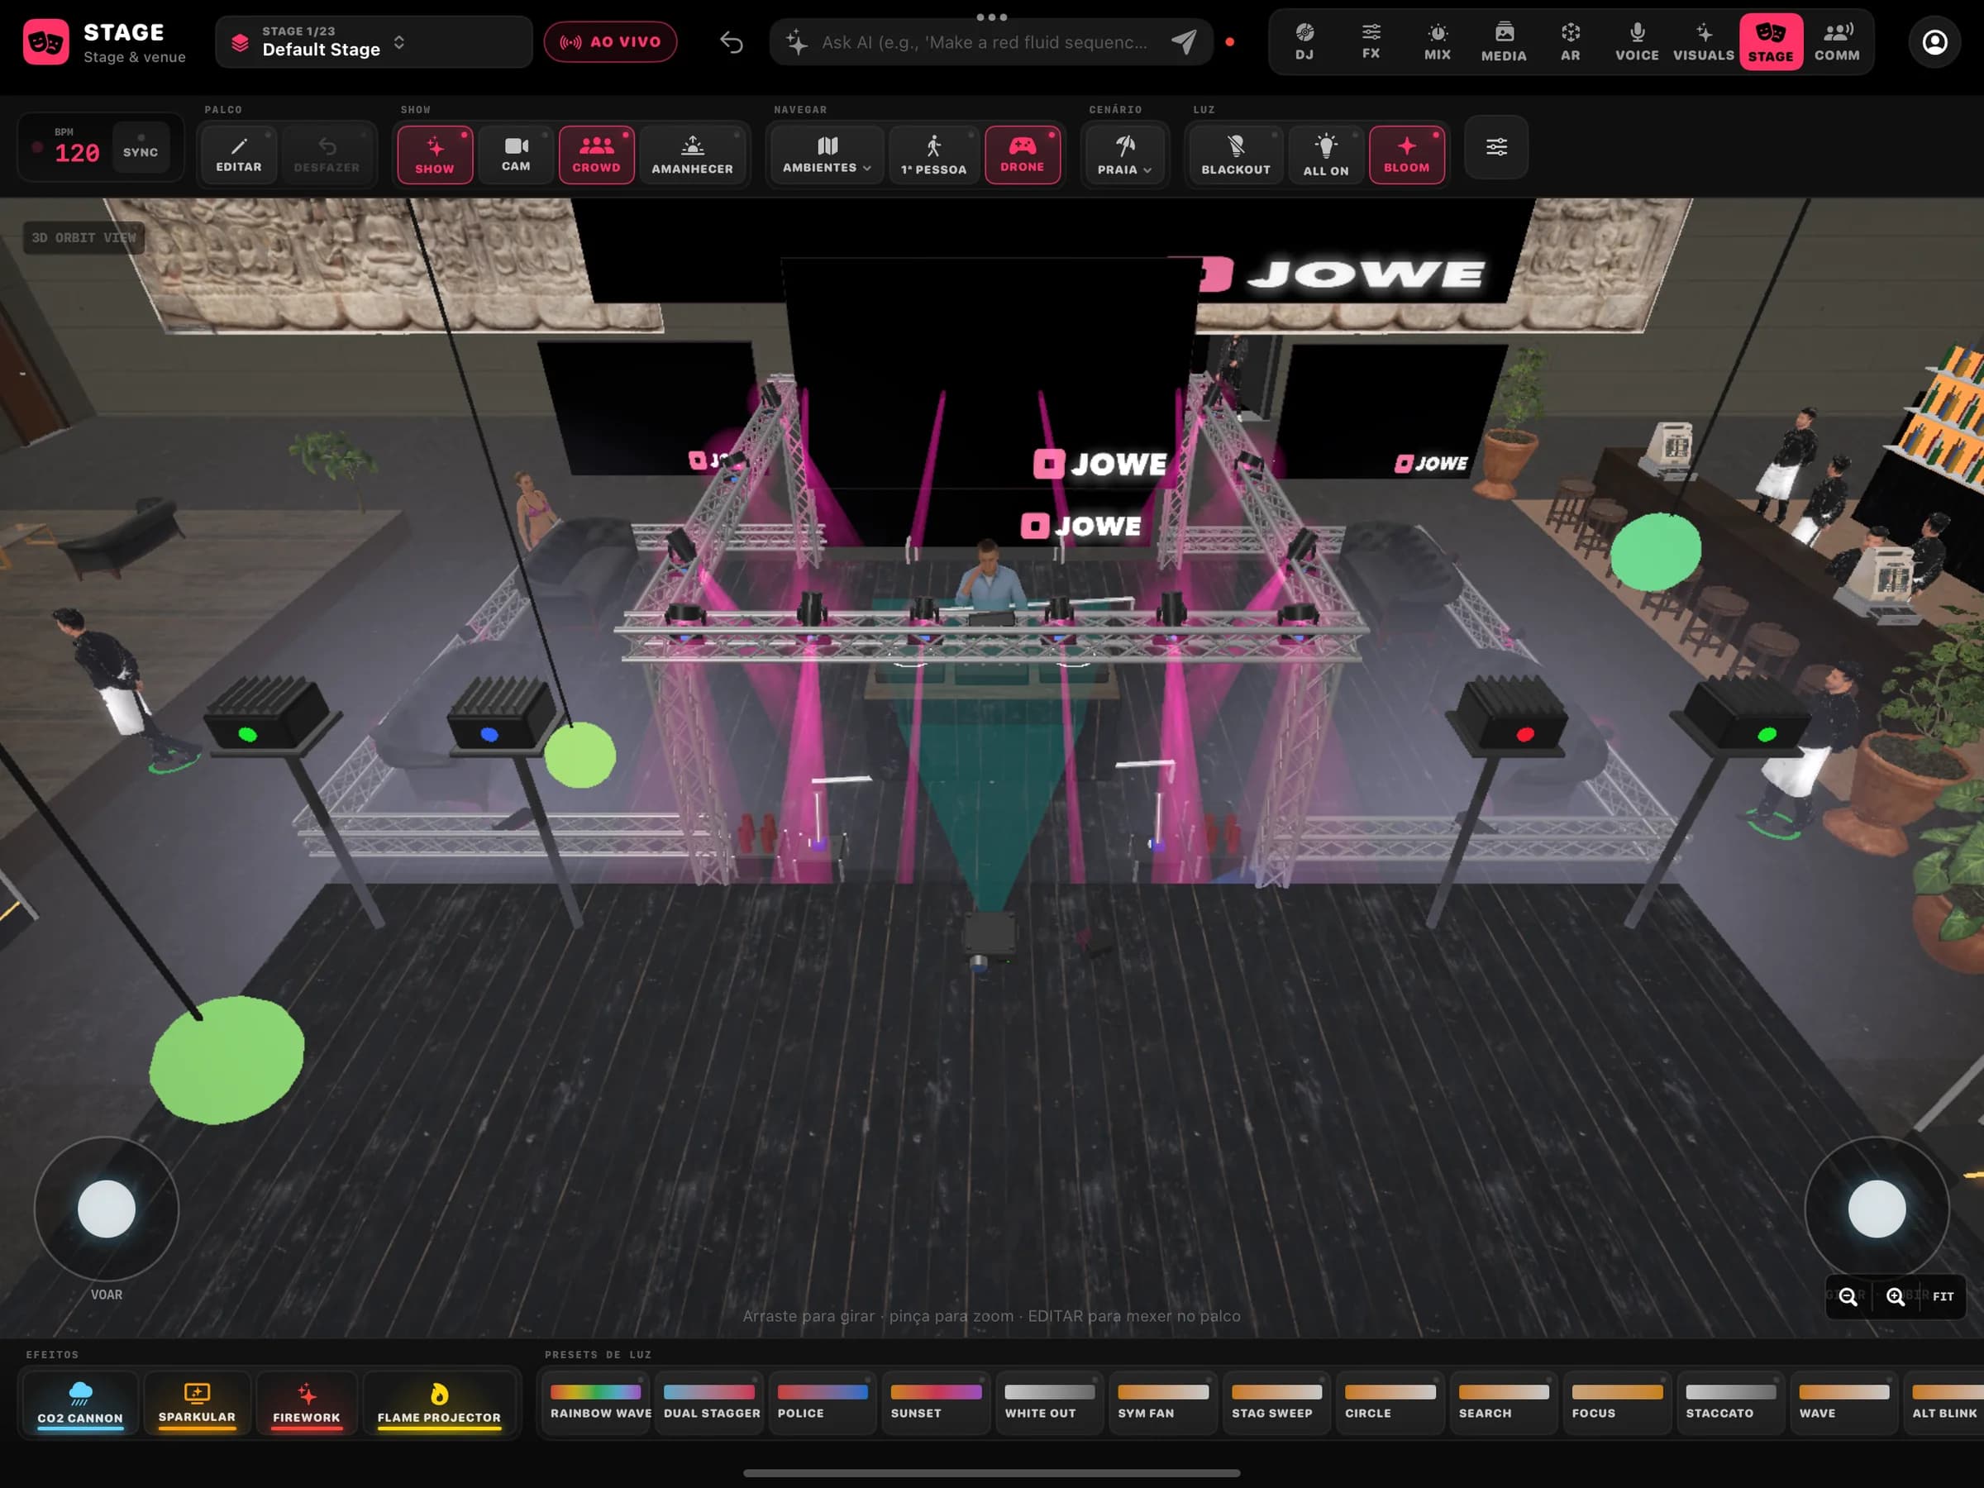Expand the Default Stage selector

pyautogui.click(x=373, y=42)
